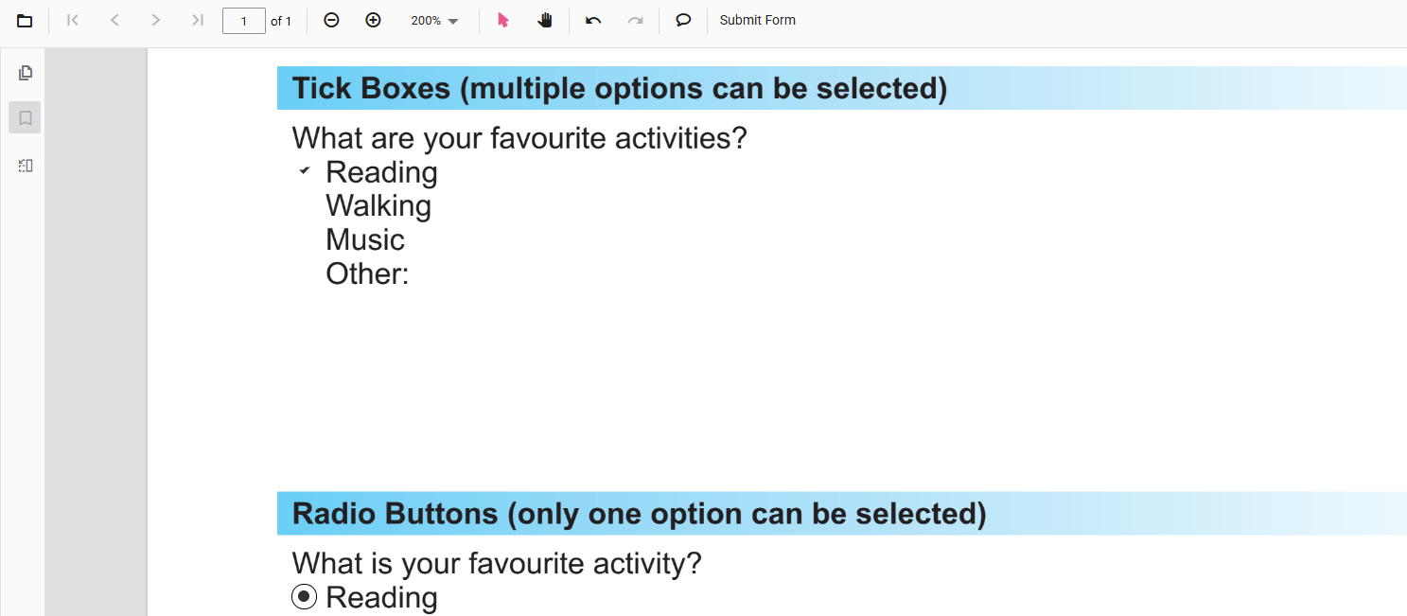Image resolution: width=1407 pixels, height=616 pixels.
Task: Jump to the last page
Action: (197, 21)
